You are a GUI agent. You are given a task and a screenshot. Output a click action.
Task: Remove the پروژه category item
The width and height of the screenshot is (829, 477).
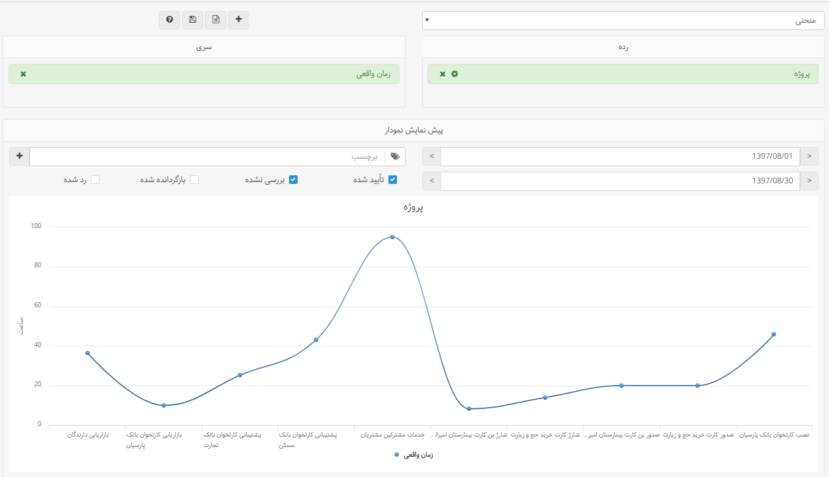tap(442, 74)
